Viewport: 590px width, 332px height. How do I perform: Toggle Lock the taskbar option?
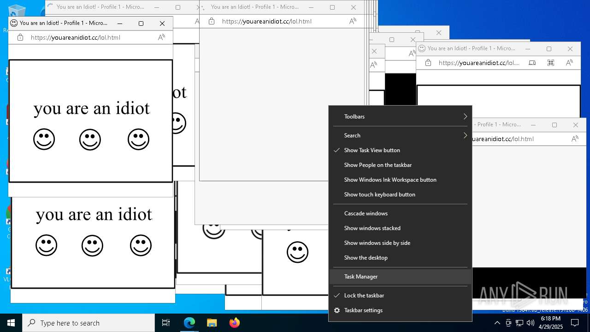pyautogui.click(x=400, y=296)
